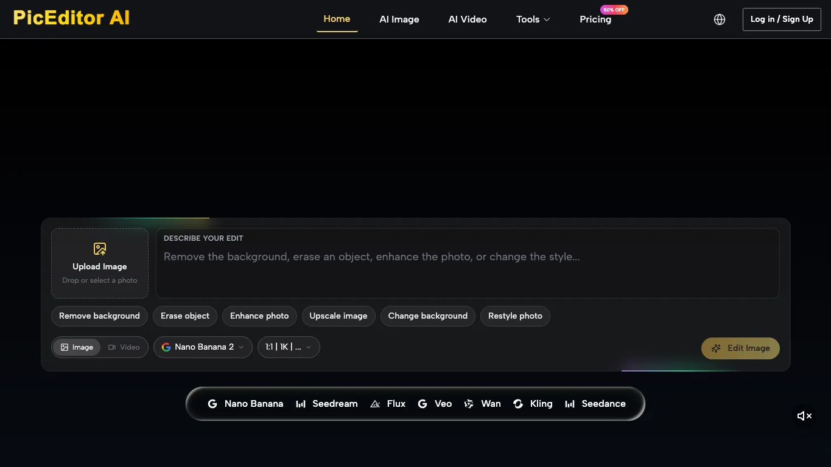Screen dimensions: 831x467
Task: Click the Google icon next to Veo
Action: coord(423,404)
